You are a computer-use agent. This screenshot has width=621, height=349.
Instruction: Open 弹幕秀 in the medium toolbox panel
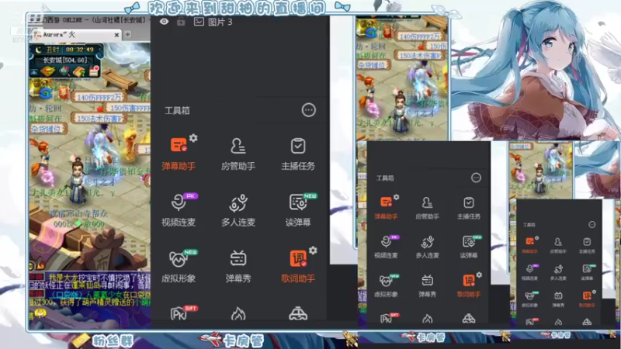[x=427, y=285]
